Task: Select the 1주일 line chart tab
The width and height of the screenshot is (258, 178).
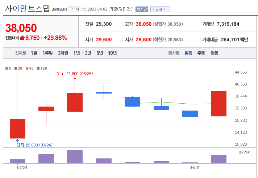Action: pyautogui.click(x=47, y=53)
